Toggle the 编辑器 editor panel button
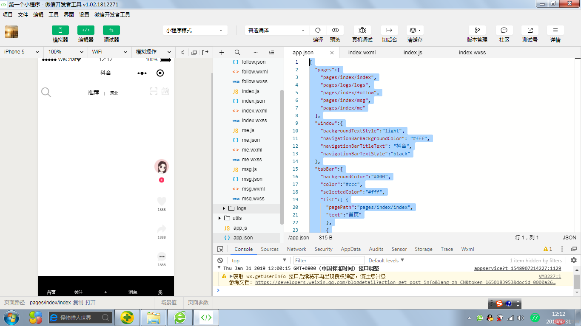Image resolution: width=581 pixels, height=326 pixels. click(x=86, y=30)
